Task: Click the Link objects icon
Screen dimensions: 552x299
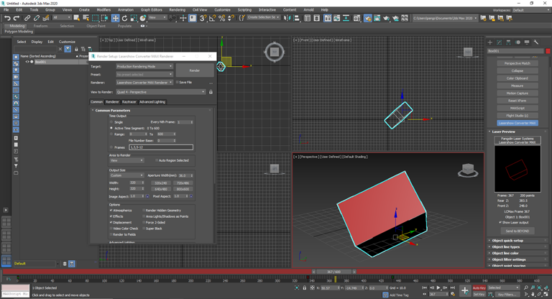Action: click(x=27, y=18)
